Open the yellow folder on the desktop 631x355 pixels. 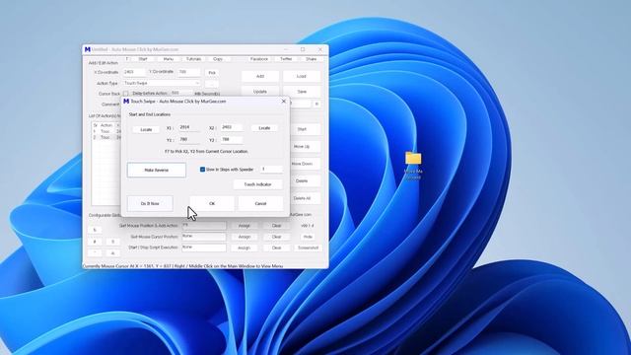[x=413, y=158]
